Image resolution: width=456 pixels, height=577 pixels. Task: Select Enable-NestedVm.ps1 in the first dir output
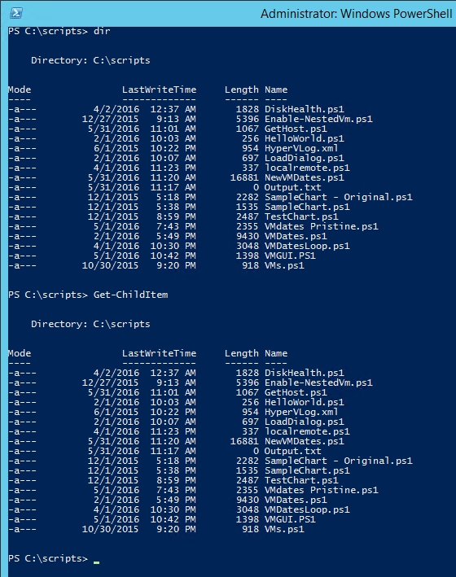318,119
